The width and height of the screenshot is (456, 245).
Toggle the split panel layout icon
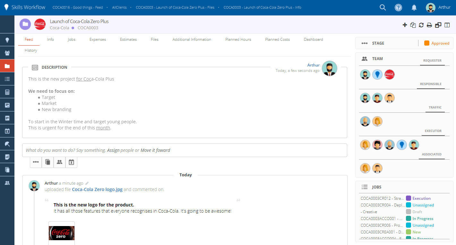click(447, 25)
